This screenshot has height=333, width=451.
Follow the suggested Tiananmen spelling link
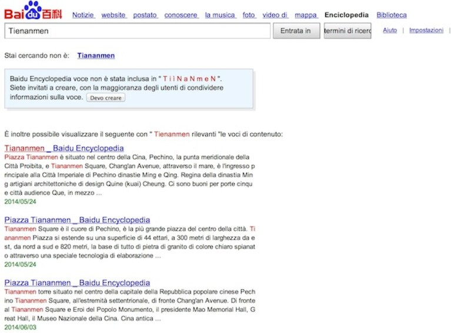(96, 55)
